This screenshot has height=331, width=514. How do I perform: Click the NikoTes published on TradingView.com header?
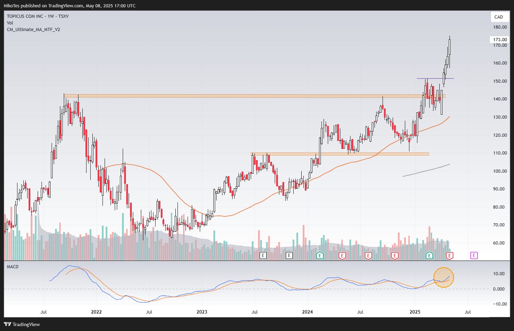pyautogui.click(x=70, y=6)
